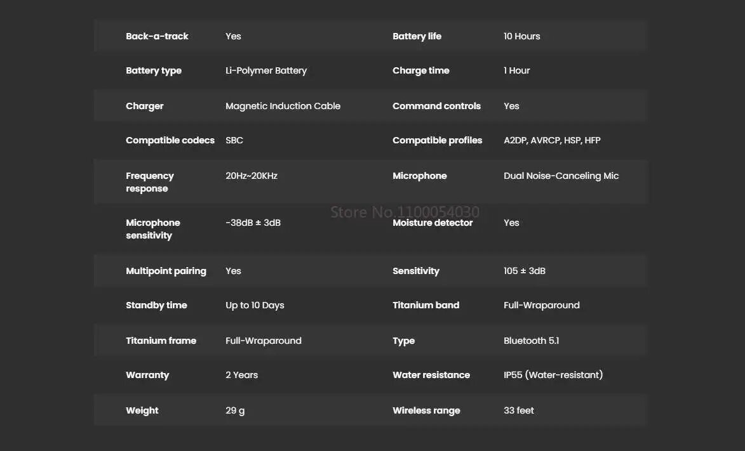Screen dimensions: 745x451
Task: Click the Magnetic Induction Cable text
Action: coord(283,107)
